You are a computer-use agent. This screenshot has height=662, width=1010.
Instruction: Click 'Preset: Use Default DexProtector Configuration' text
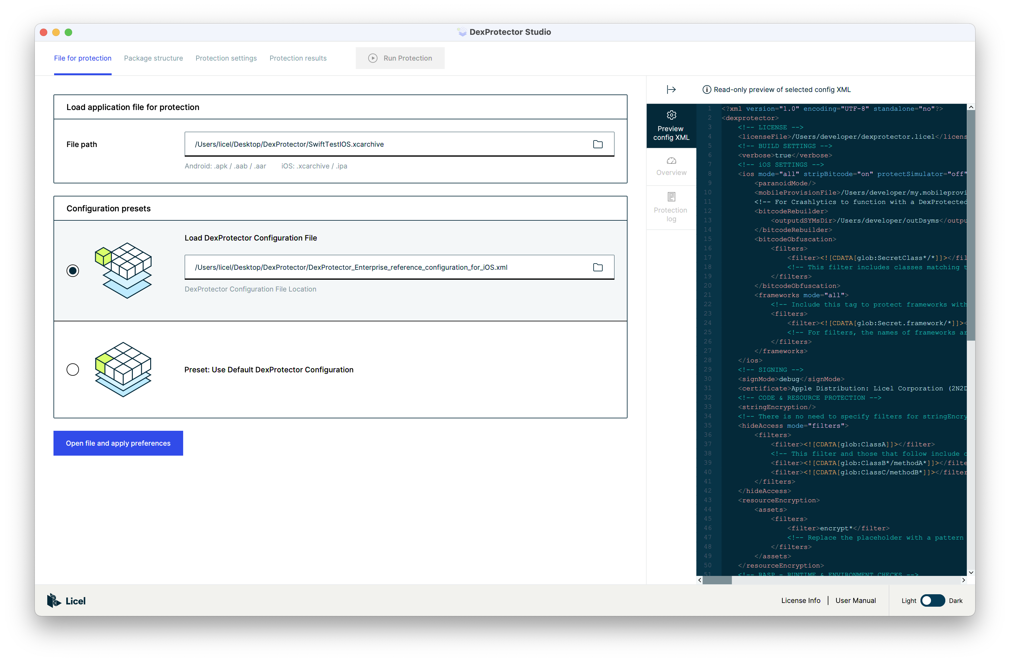coord(269,369)
